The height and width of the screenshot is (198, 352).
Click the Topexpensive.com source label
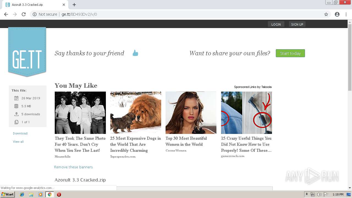point(123,156)
